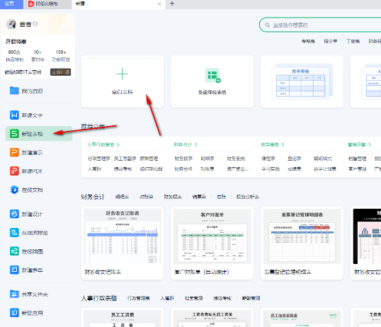Click the green plus sign for blank document

click(x=123, y=74)
